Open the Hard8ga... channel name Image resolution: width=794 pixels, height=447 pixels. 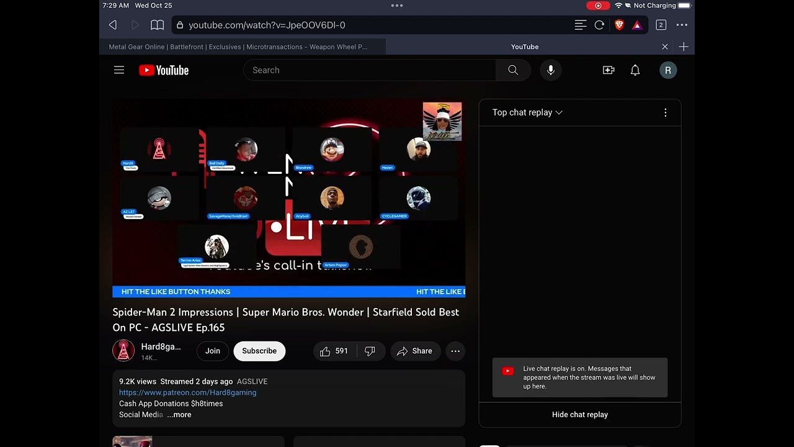(x=161, y=346)
